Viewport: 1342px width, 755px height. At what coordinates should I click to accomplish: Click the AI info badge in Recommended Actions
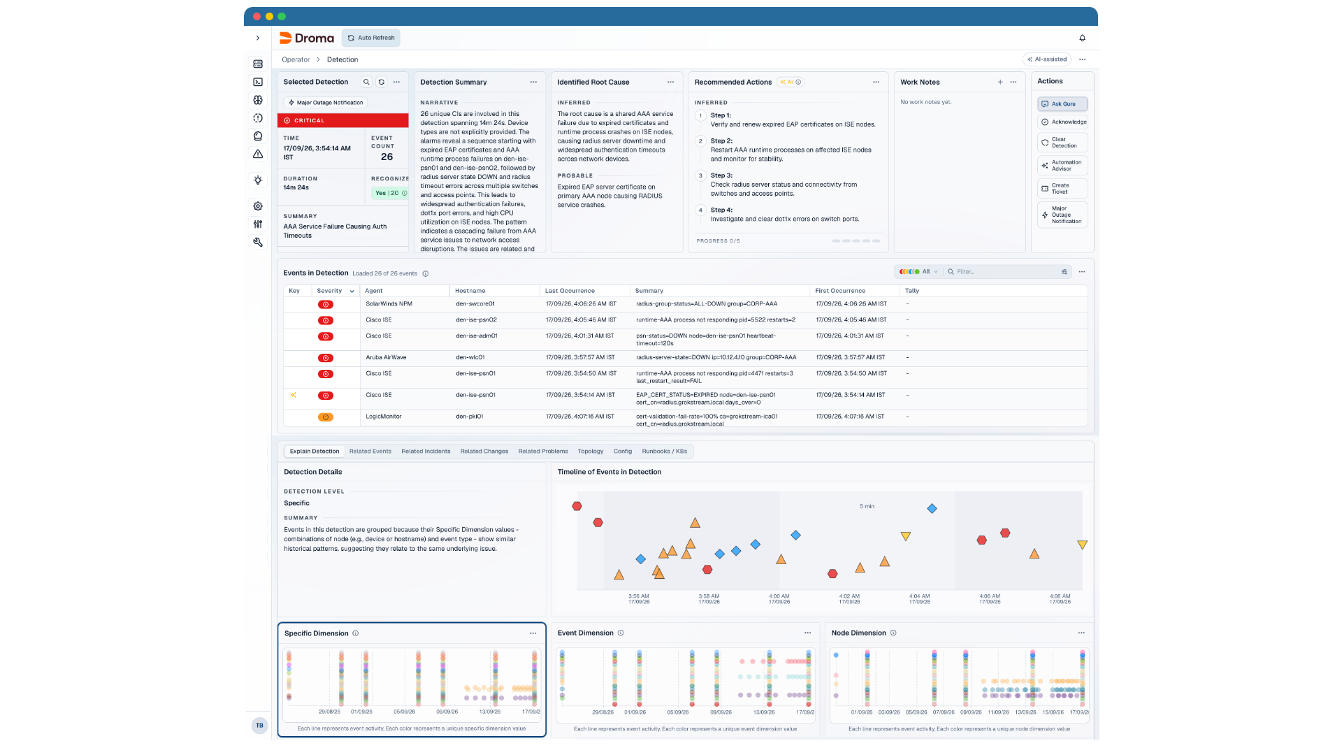coord(790,82)
